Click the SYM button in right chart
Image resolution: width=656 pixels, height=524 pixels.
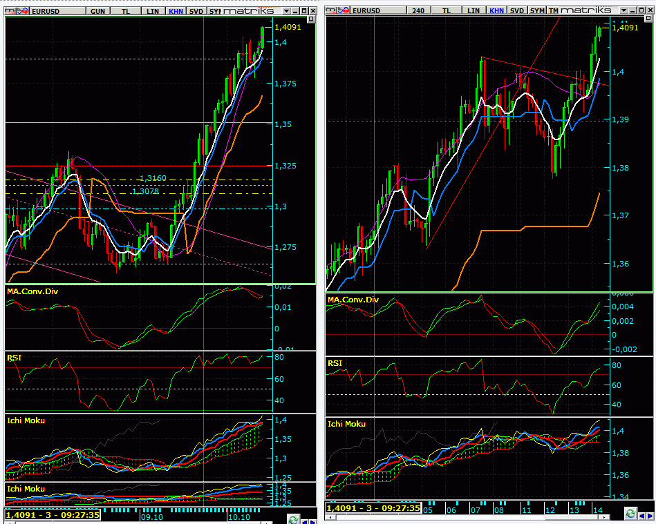pyautogui.click(x=536, y=11)
